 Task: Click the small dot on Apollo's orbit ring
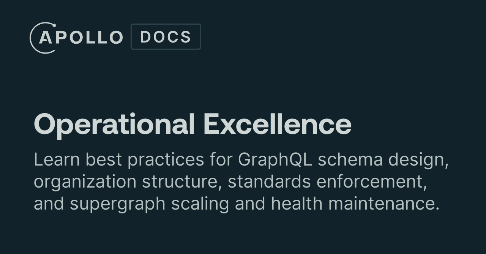pyautogui.click(x=54, y=25)
